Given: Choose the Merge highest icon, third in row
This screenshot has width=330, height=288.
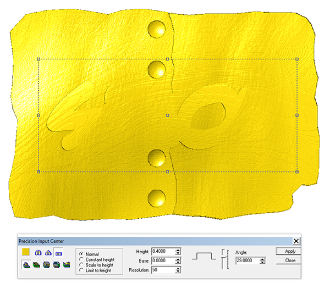Looking at the screenshot, I should coord(46,264).
